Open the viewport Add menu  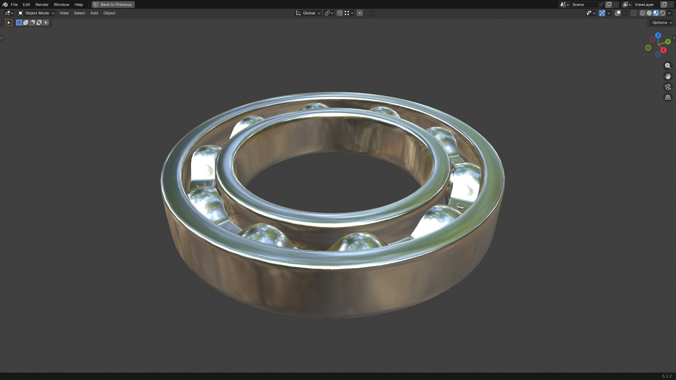click(x=94, y=13)
